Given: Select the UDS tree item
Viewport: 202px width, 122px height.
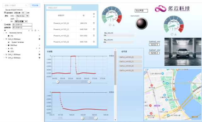Looking at the screenshot, I should click(x=12, y=51).
